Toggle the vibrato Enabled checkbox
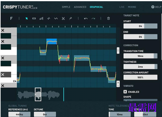This screenshot has width=162, height=117. click(125, 92)
